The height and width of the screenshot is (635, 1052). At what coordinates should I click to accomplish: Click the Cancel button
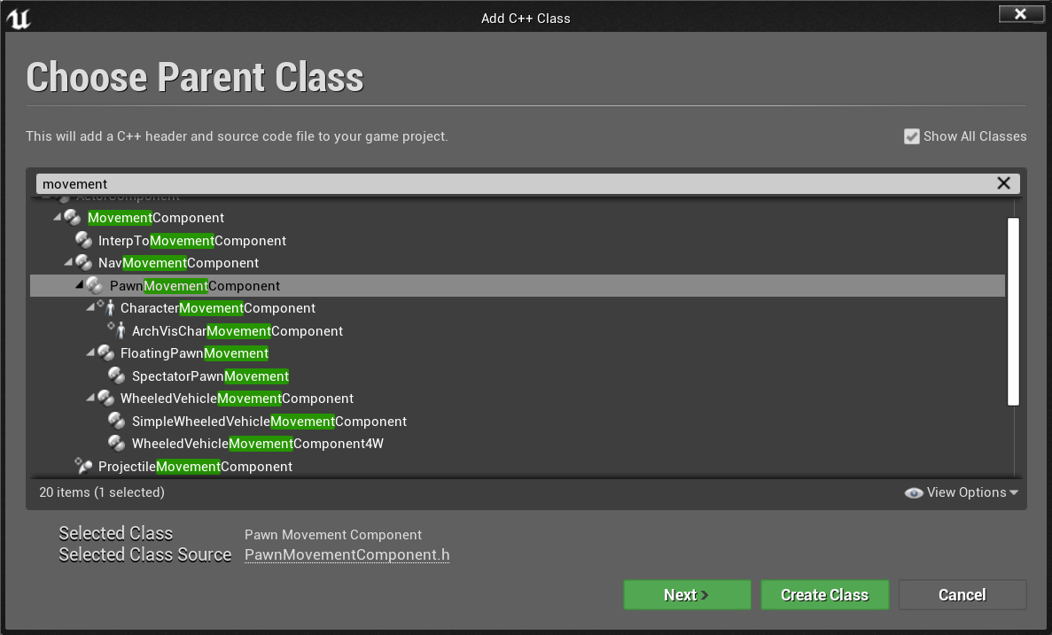(x=962, y=595)
